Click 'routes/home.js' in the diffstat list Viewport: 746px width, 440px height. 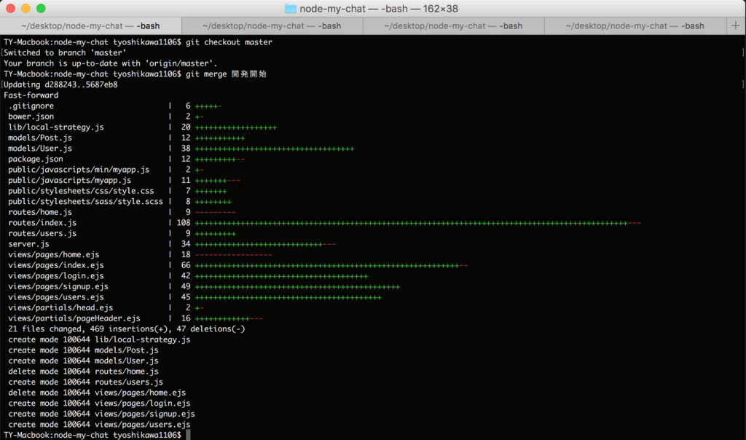click(40, 212)
